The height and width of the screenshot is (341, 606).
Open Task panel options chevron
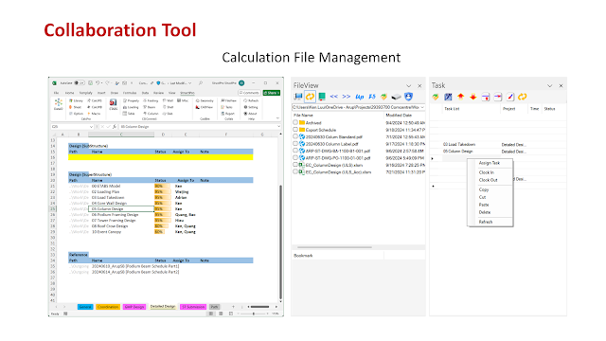click(x=549, y=85)
